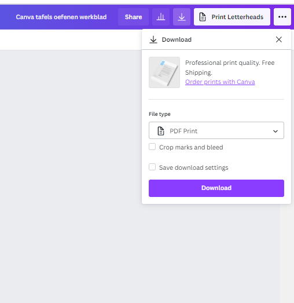Open the three-dot more options menu
This screenshot has width=294, height=303.
[282, 17]
